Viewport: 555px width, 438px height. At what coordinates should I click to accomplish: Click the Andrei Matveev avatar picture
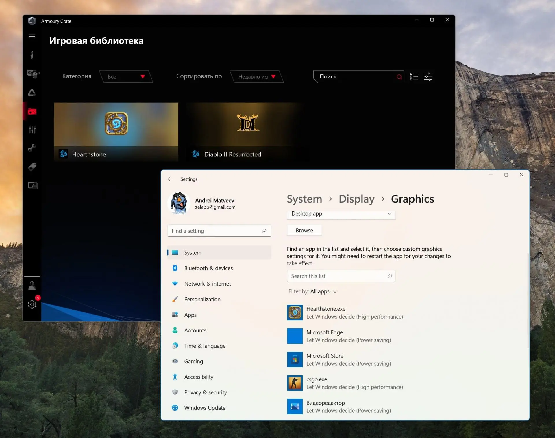tap(179, 203)
